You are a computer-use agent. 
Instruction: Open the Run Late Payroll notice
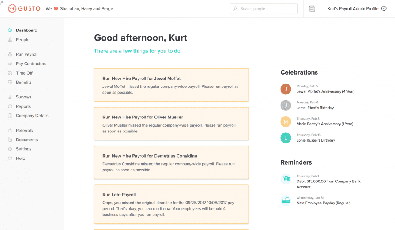pos(171,204)
